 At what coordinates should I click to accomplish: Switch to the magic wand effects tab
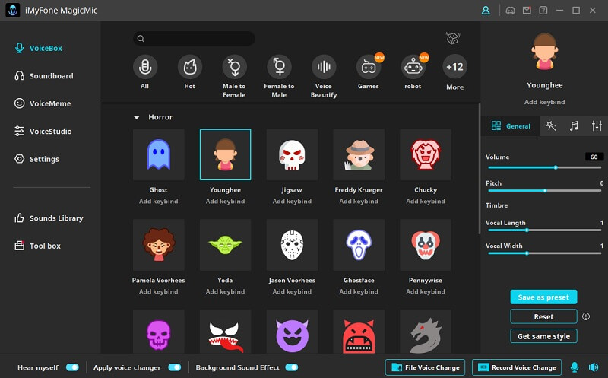click(x=551, y=125)
